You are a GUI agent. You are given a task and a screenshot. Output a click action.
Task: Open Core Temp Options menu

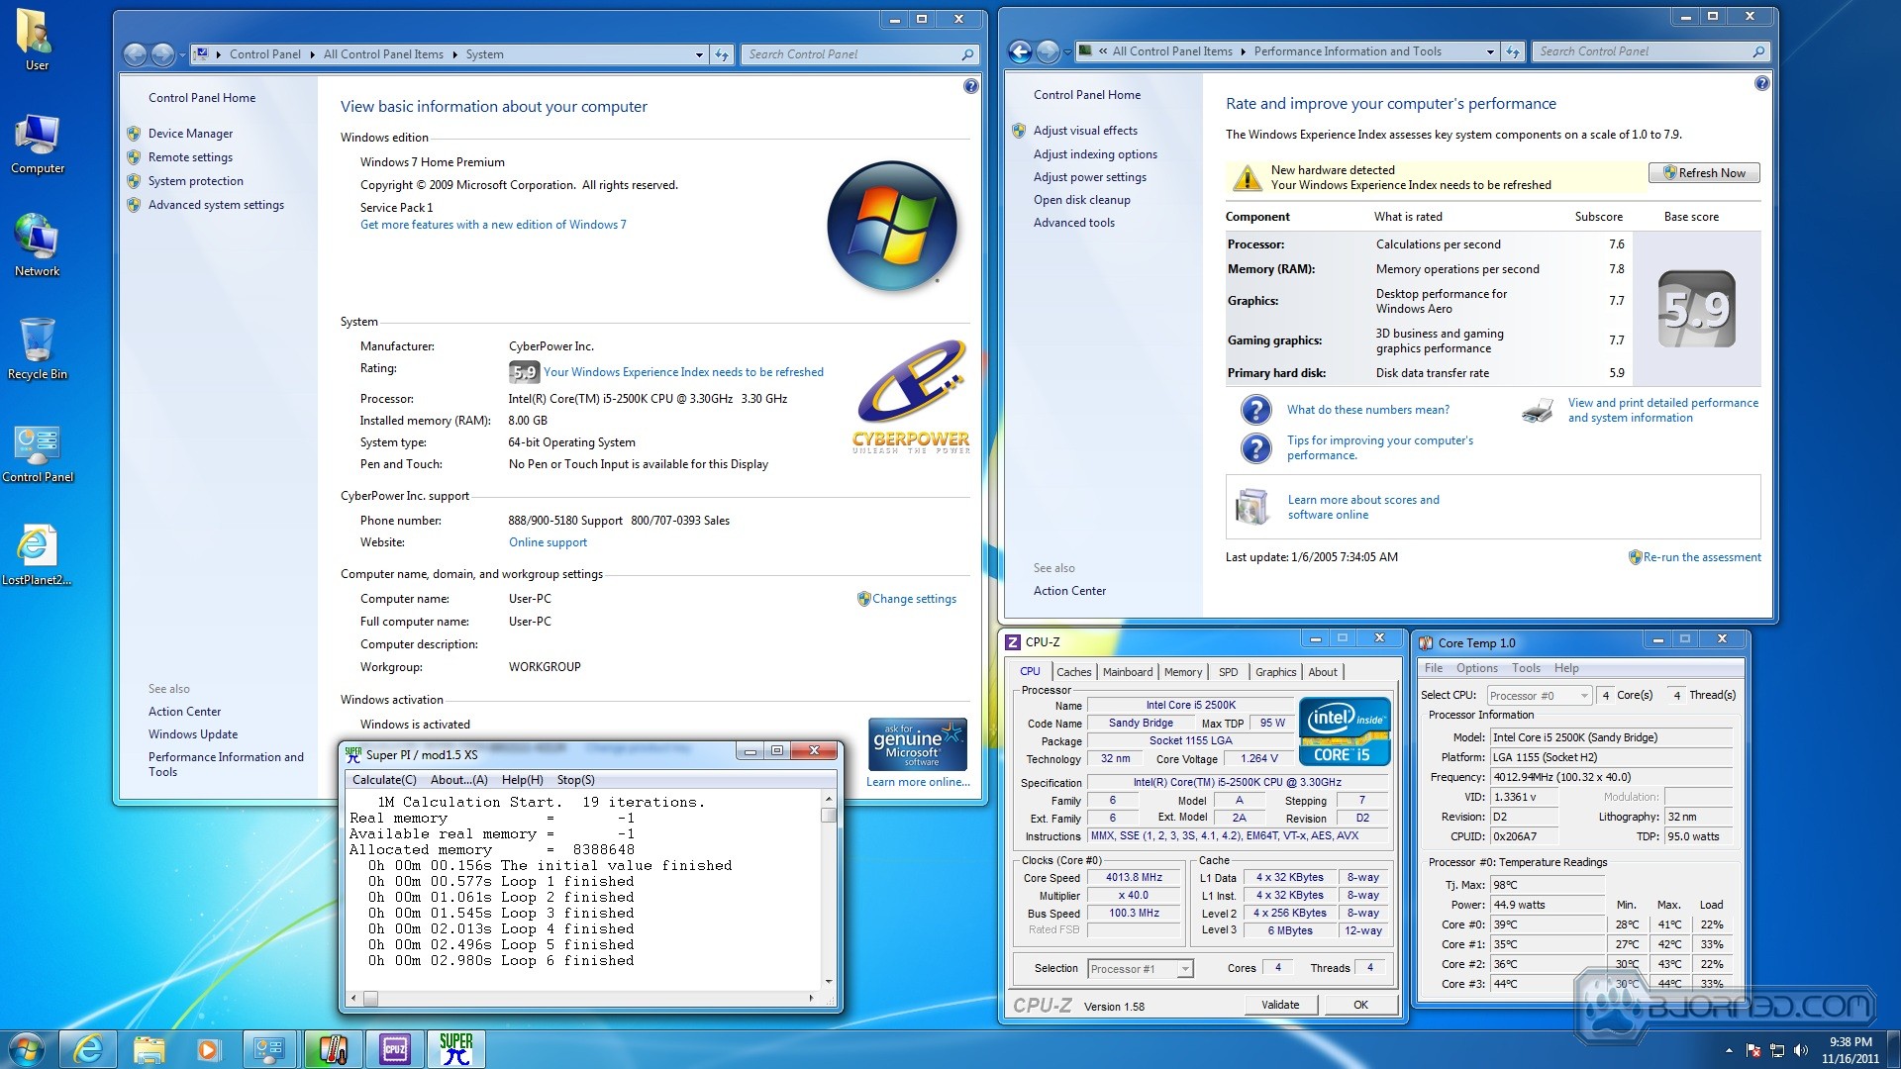click(x=1476, y=668)
